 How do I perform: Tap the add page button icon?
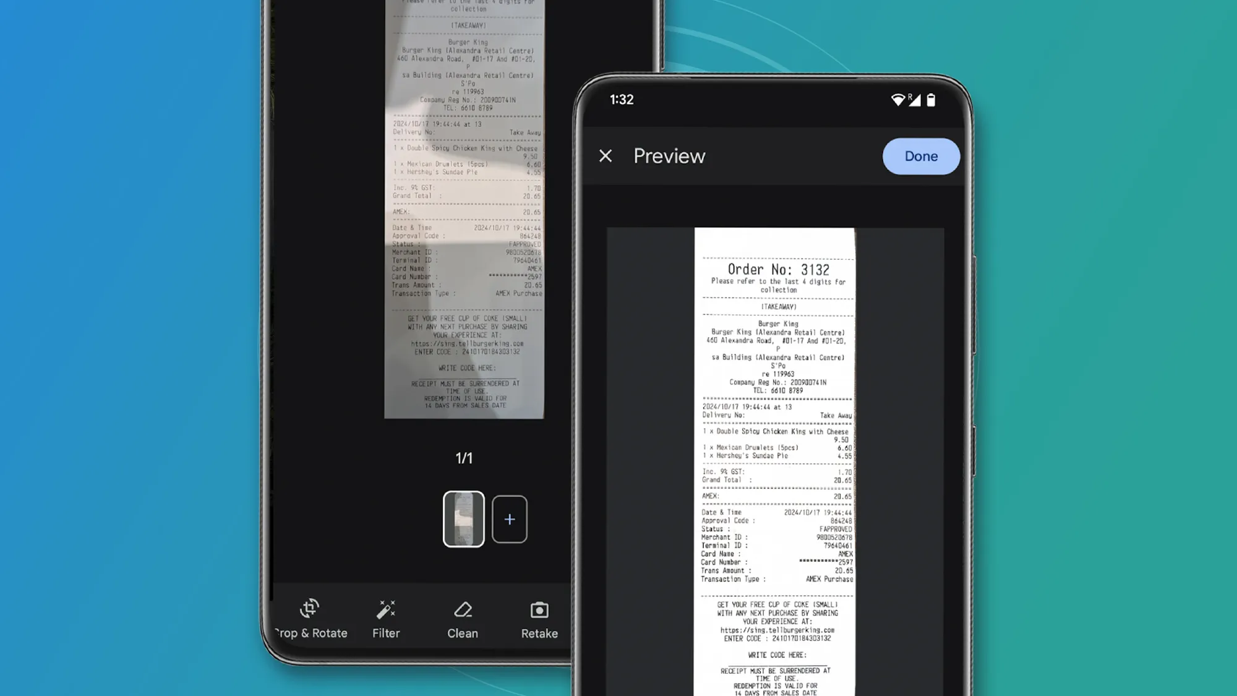click(509, 518)
